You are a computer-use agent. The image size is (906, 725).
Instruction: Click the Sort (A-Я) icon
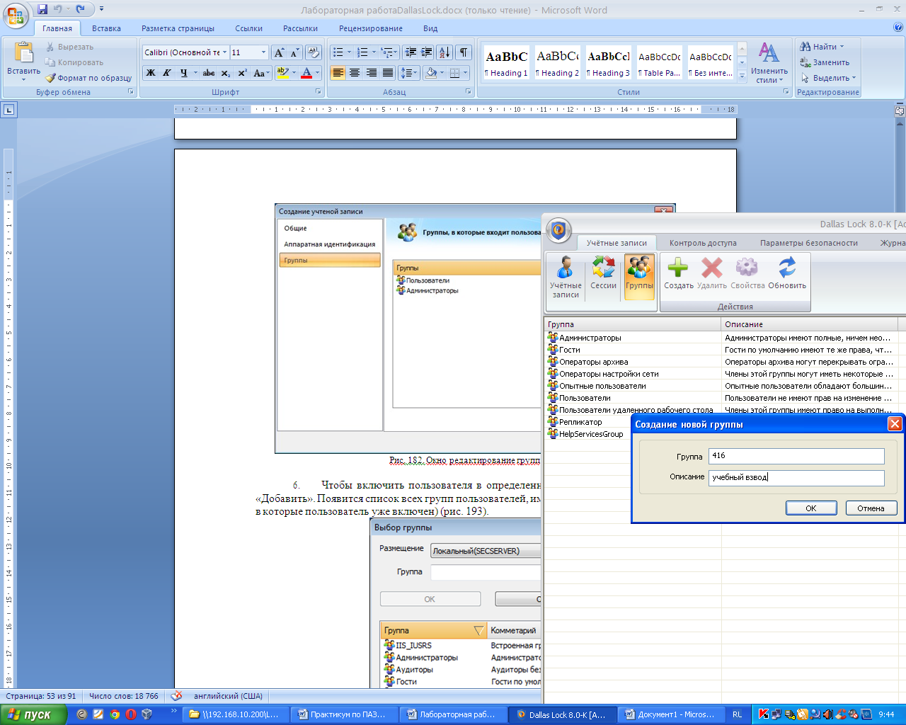pyautogui.click(x=445, y=52)
